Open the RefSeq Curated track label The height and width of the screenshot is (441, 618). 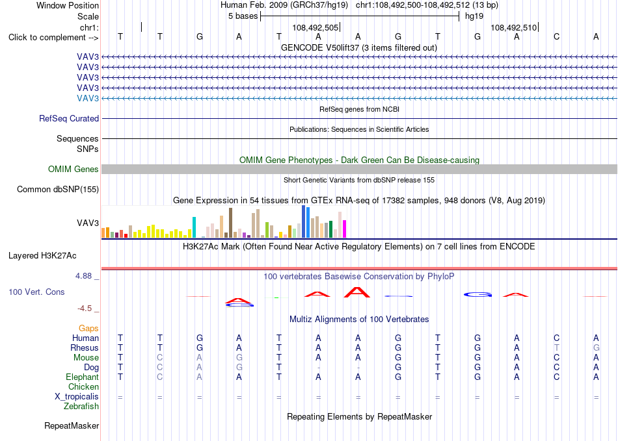(x=69, y=118)
